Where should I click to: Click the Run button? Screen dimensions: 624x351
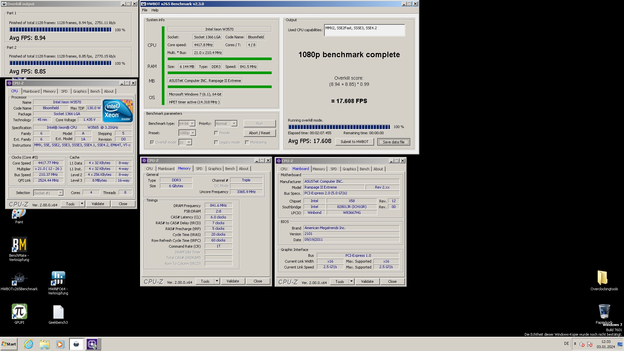(x=259, y=123)
